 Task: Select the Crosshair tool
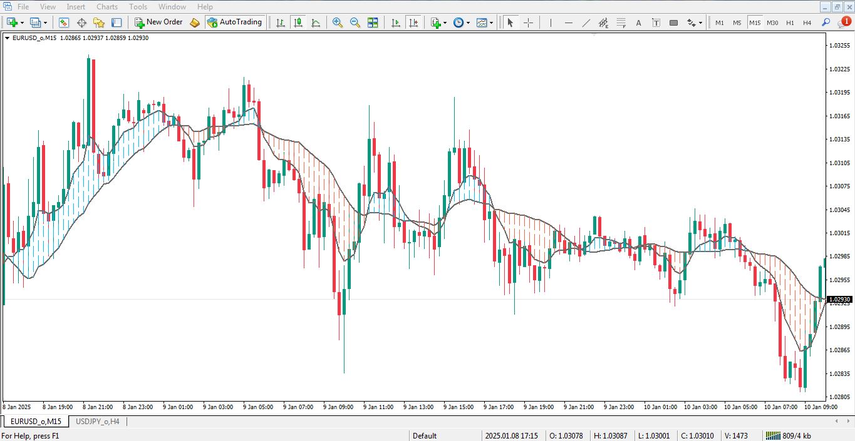point(528,23)
